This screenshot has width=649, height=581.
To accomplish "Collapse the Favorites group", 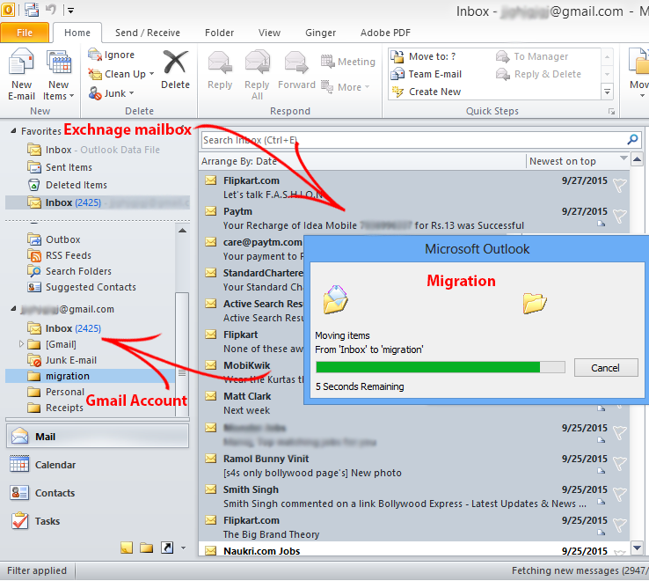I will pyautogui.click(x=13, y=131).
